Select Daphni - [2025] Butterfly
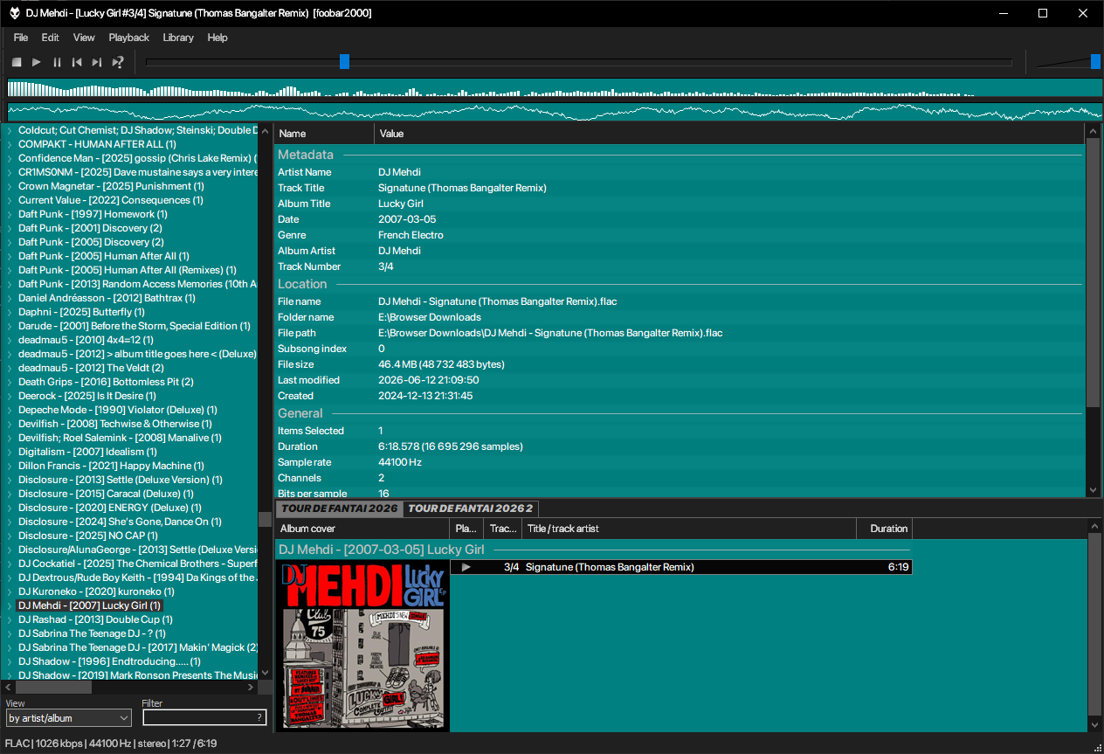This screenshot has height=754, width=1104. (81, 312)
